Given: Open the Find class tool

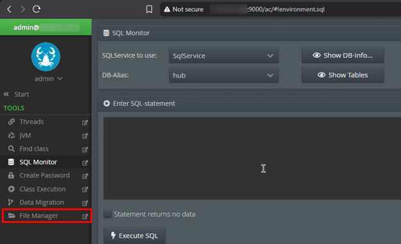Looking at the screenshot, I should (34, 149).
